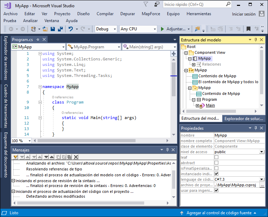Uncheck the 'usar para ingeni...' checkbox
268x217 pixels.
216,190
